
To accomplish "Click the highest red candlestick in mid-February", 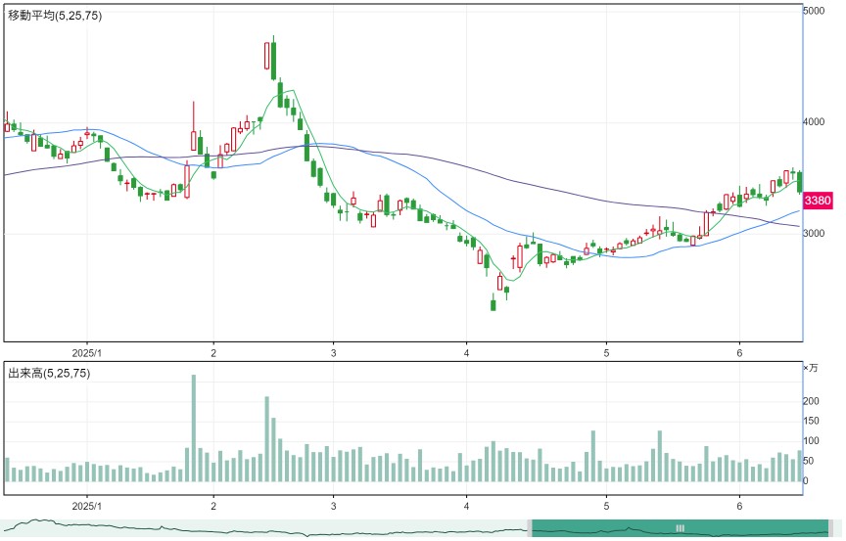I will point(267,56).
